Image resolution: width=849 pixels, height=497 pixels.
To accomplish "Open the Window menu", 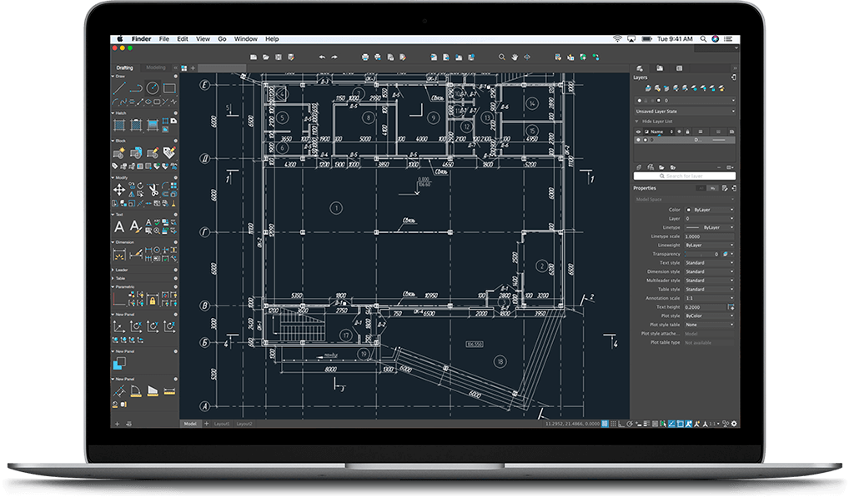I will click(245, 39).
